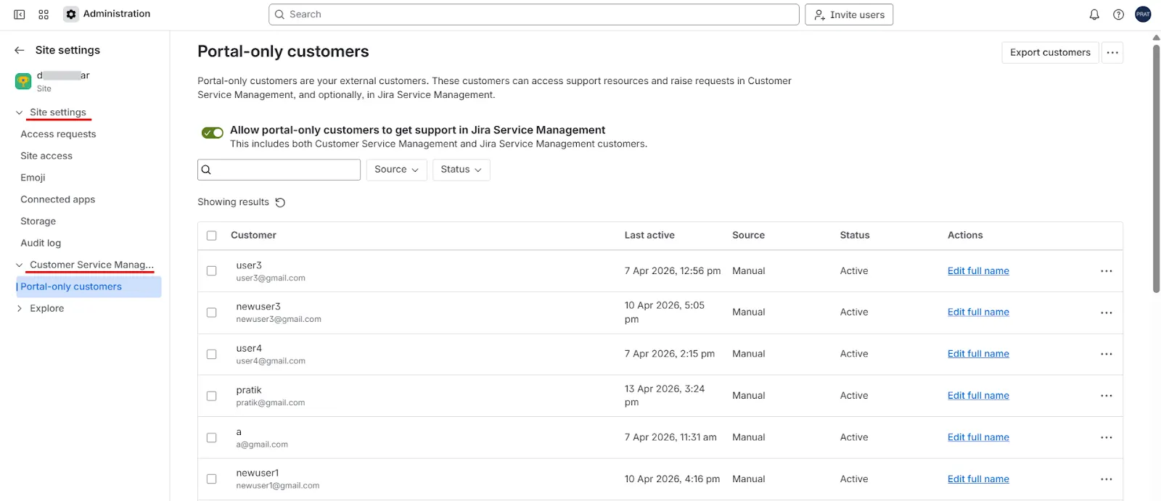Viewport: 1161px width, 501px height.
Task: Focus the customer search input
Action: click(x=279, y=170)
